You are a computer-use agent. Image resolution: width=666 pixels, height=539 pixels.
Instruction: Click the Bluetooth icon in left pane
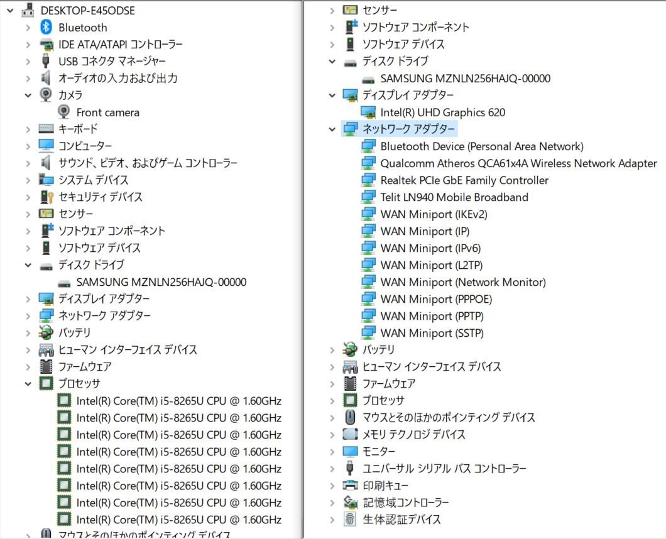[x=46, y=27]
